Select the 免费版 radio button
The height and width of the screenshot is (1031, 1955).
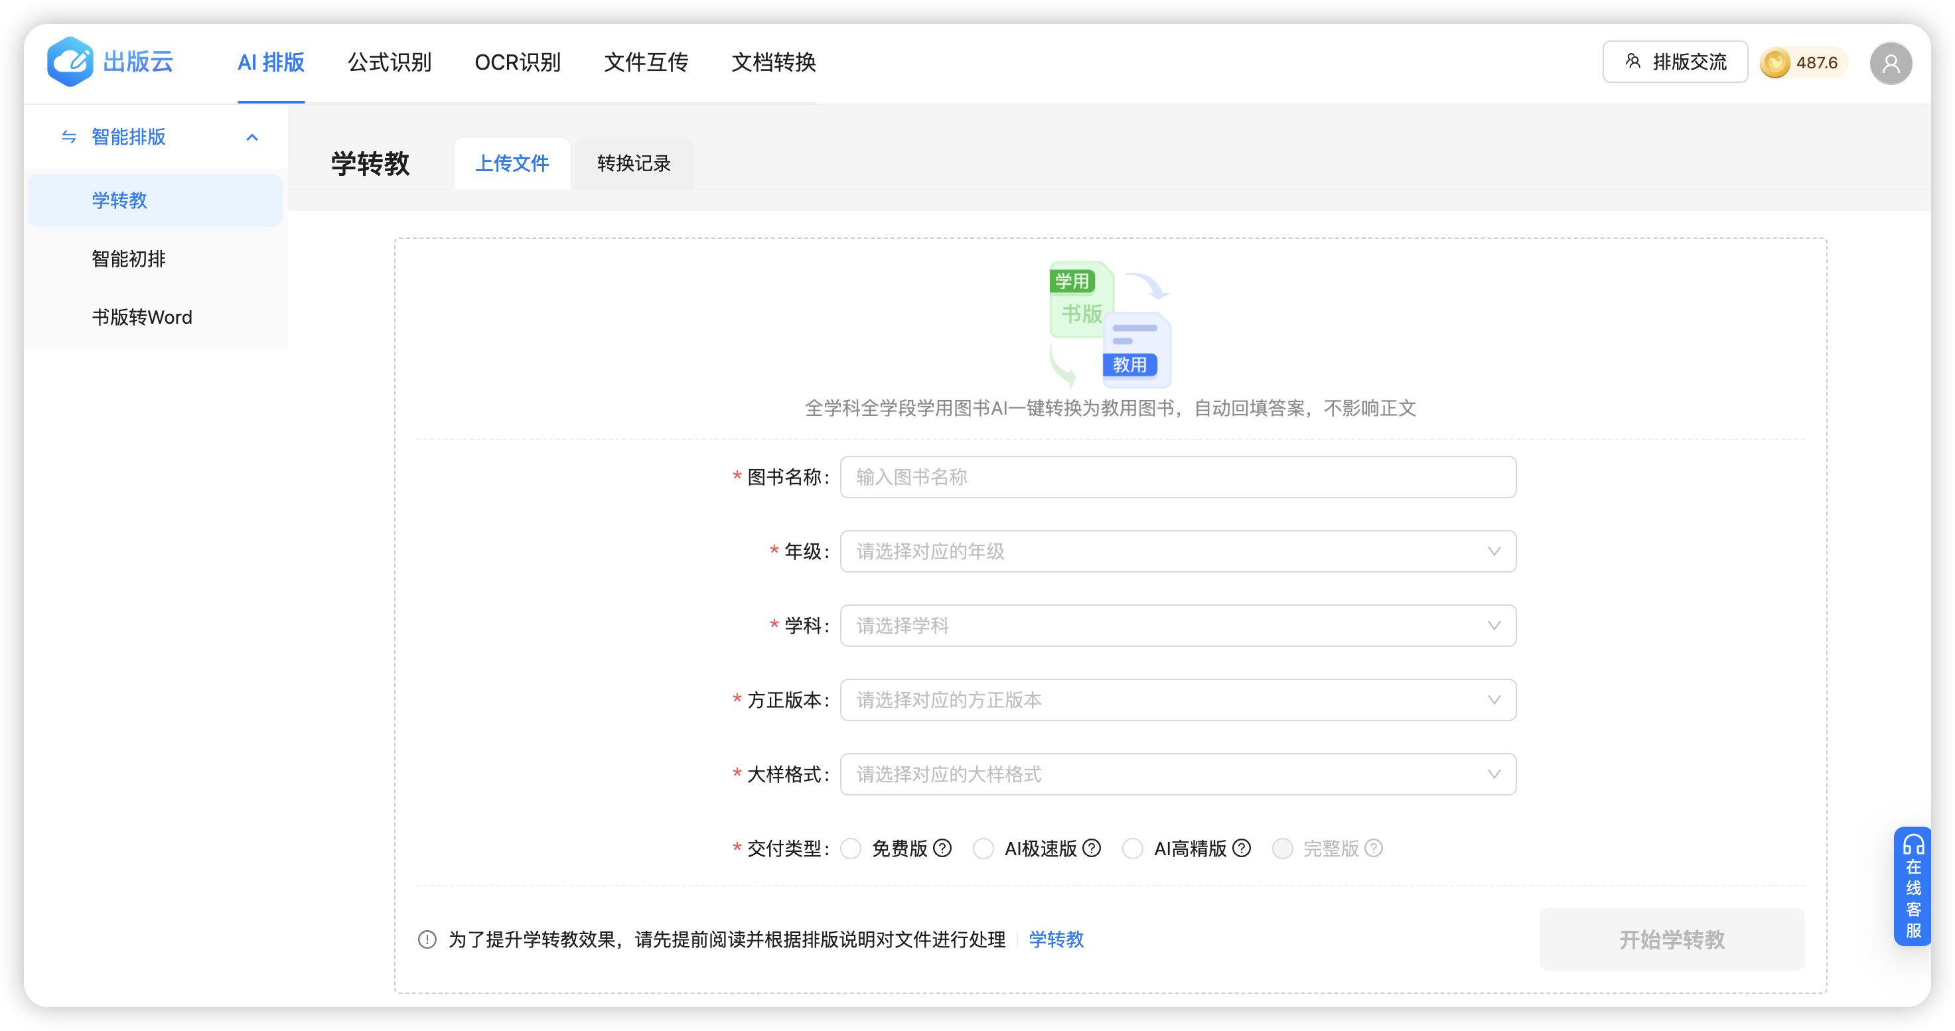click(851, 848)
